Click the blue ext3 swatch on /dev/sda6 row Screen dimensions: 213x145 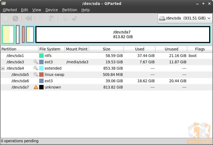click(41, 81)
